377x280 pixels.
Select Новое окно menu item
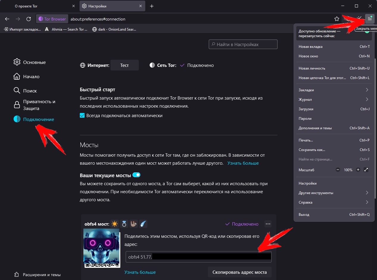334,56
